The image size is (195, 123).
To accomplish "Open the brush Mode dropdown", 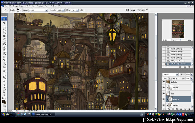I will pos(46,10).
